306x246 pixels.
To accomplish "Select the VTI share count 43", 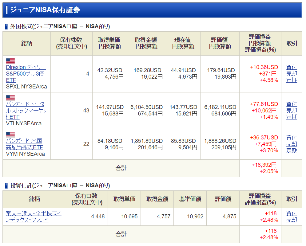I will (x=86, y=111).
